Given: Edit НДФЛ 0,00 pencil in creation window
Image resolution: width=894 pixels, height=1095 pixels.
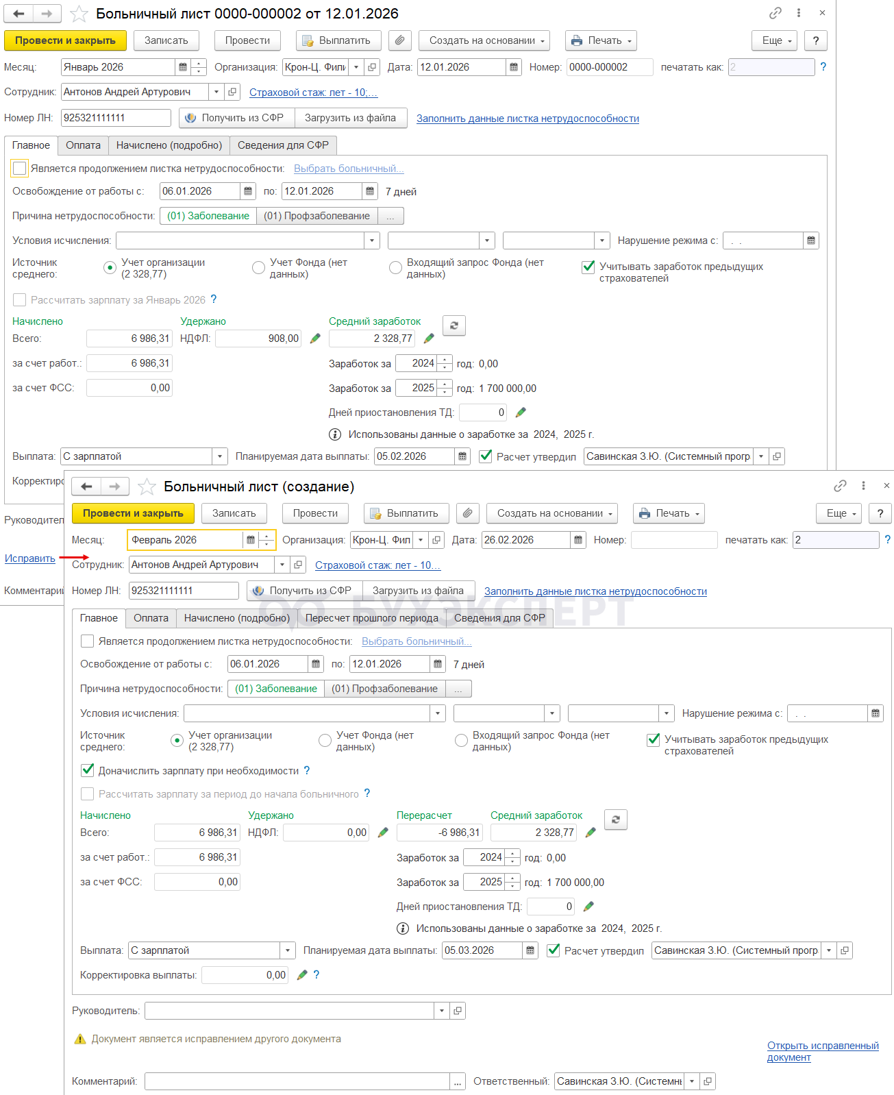Looking at the screenshot, I should (x=383, y=833).
